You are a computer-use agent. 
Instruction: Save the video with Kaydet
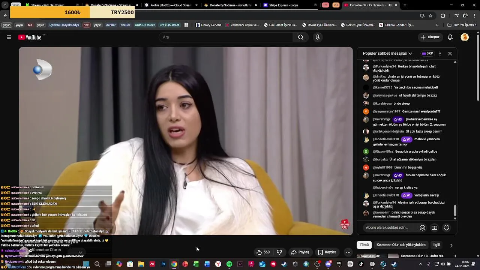327,252
